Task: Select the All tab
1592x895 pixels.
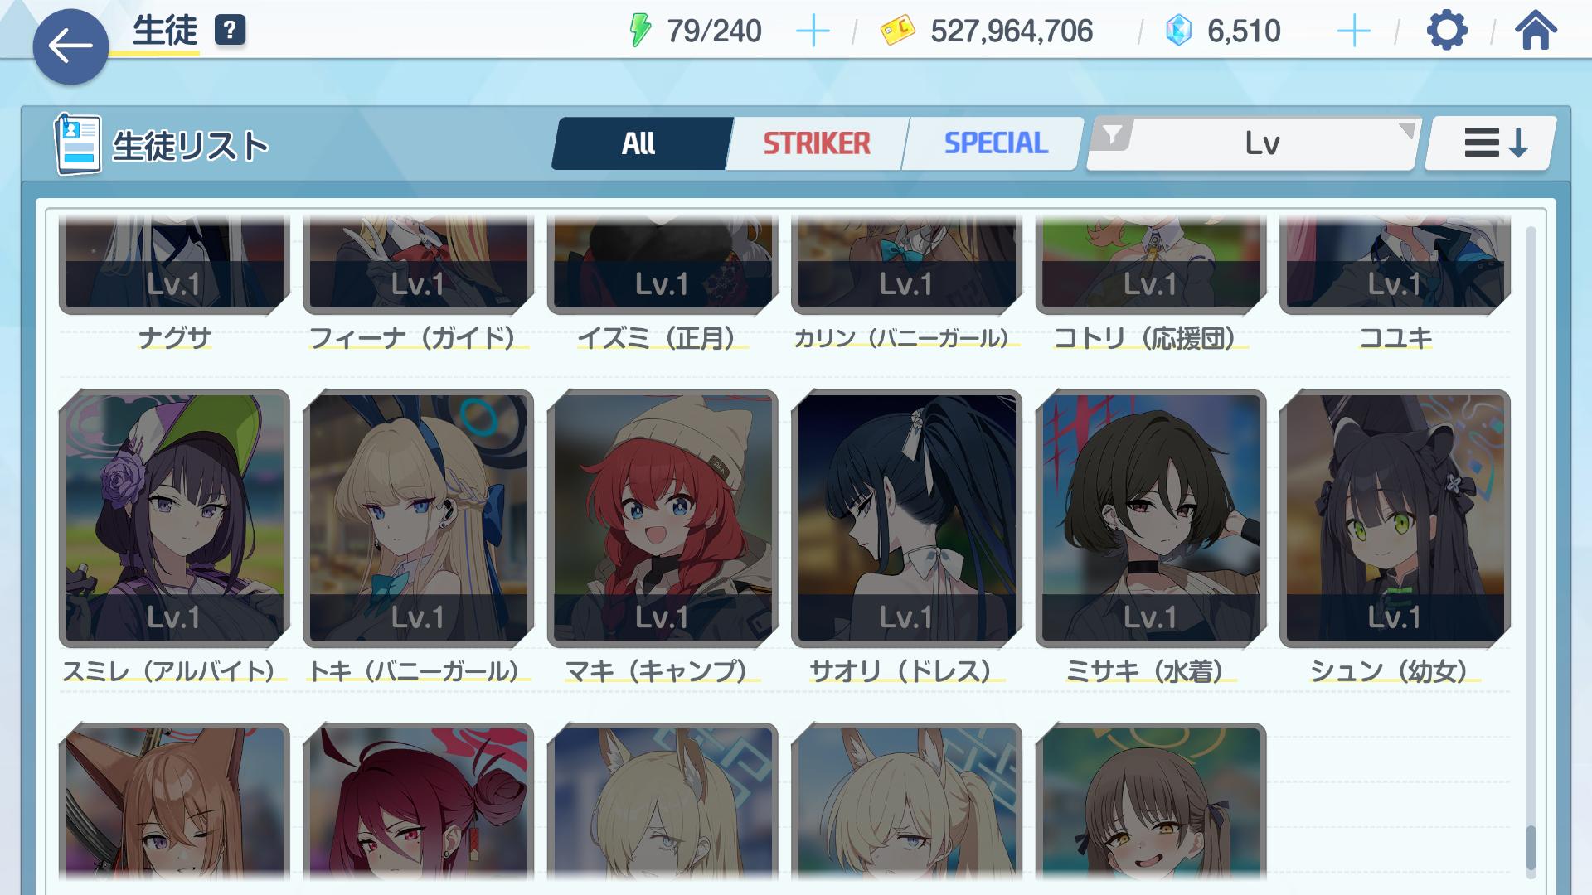Action: (x=638, y=143)
